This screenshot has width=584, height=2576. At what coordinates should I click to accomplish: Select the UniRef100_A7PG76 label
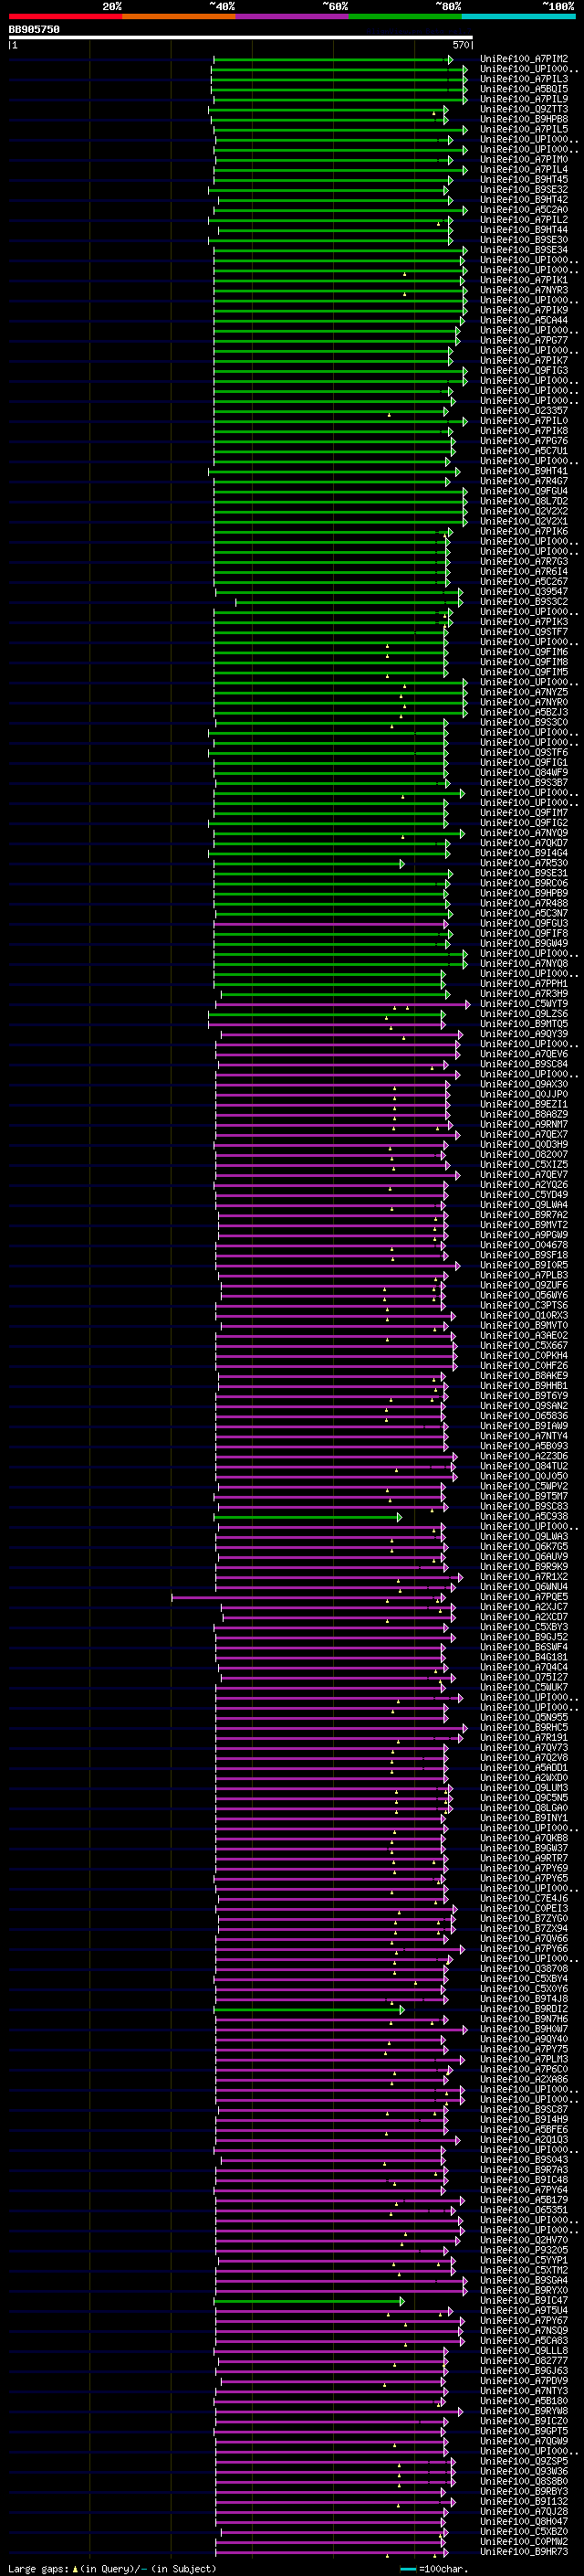524,441
